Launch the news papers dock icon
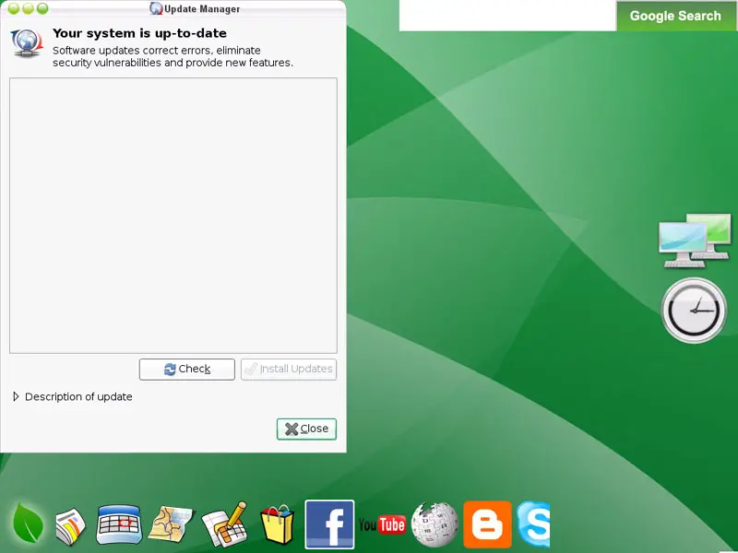The height and width of the screenshot is (553, 738). tap(71, 526)
